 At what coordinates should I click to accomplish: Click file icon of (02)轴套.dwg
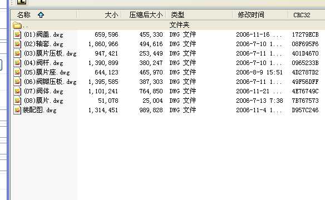coord(17,44)
